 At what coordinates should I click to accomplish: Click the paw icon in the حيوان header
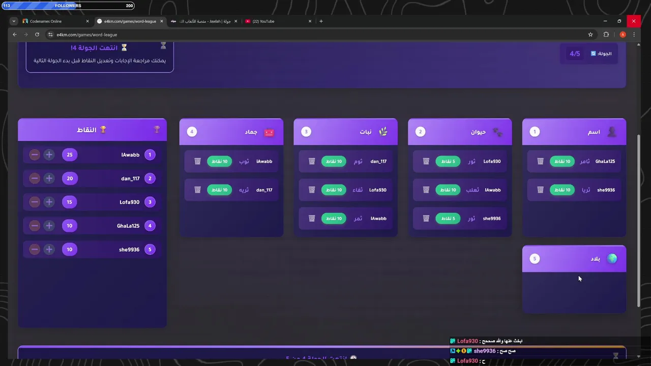tap(497, 132)
